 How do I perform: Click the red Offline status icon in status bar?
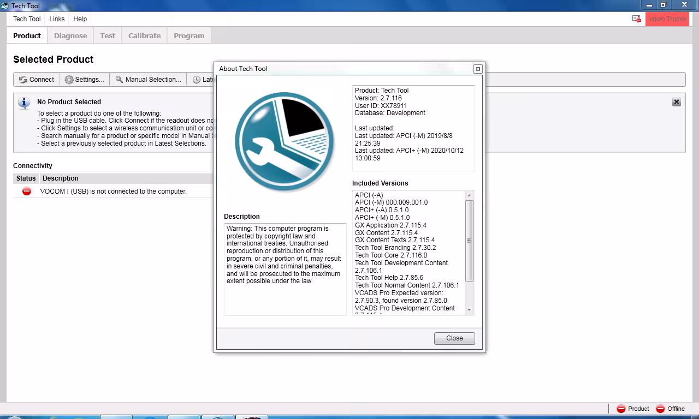tap(660, 409)
